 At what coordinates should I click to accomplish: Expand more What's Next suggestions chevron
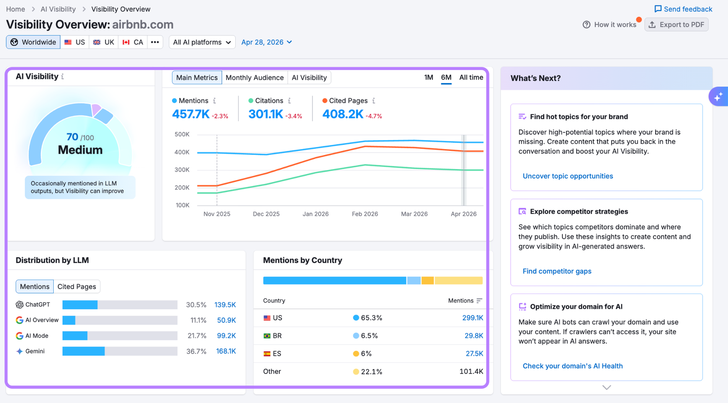coord(607,388)
